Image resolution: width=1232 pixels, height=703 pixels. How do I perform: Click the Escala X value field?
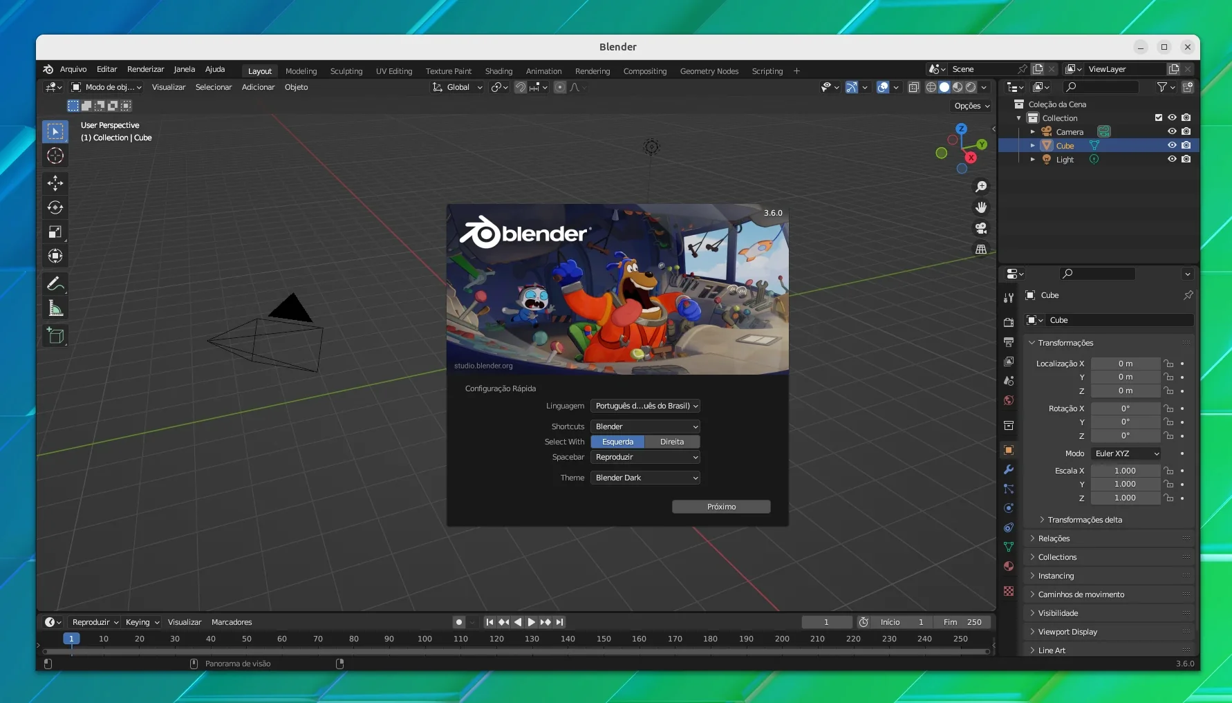coord(1125,471)
